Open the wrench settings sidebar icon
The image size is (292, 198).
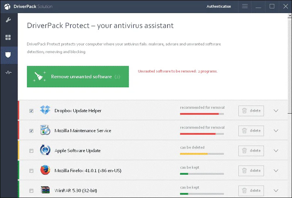coord(8,20)
